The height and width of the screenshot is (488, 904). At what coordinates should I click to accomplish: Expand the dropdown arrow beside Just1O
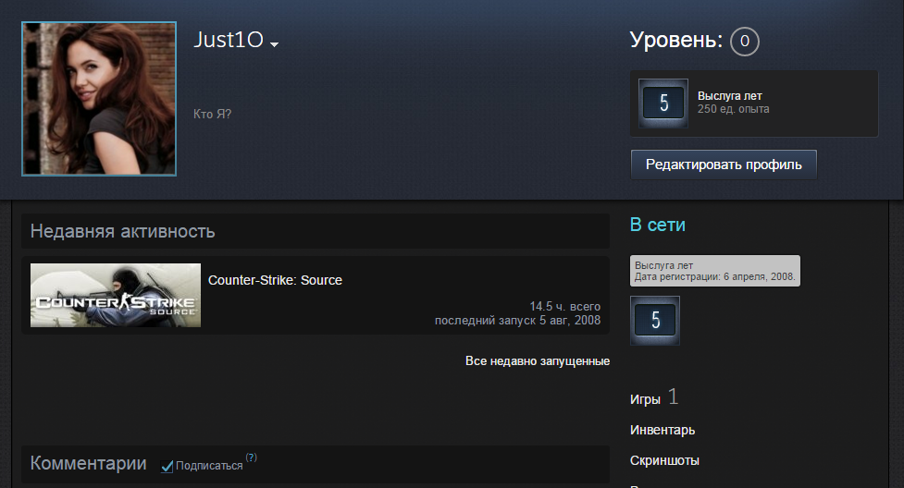(275, 44)
